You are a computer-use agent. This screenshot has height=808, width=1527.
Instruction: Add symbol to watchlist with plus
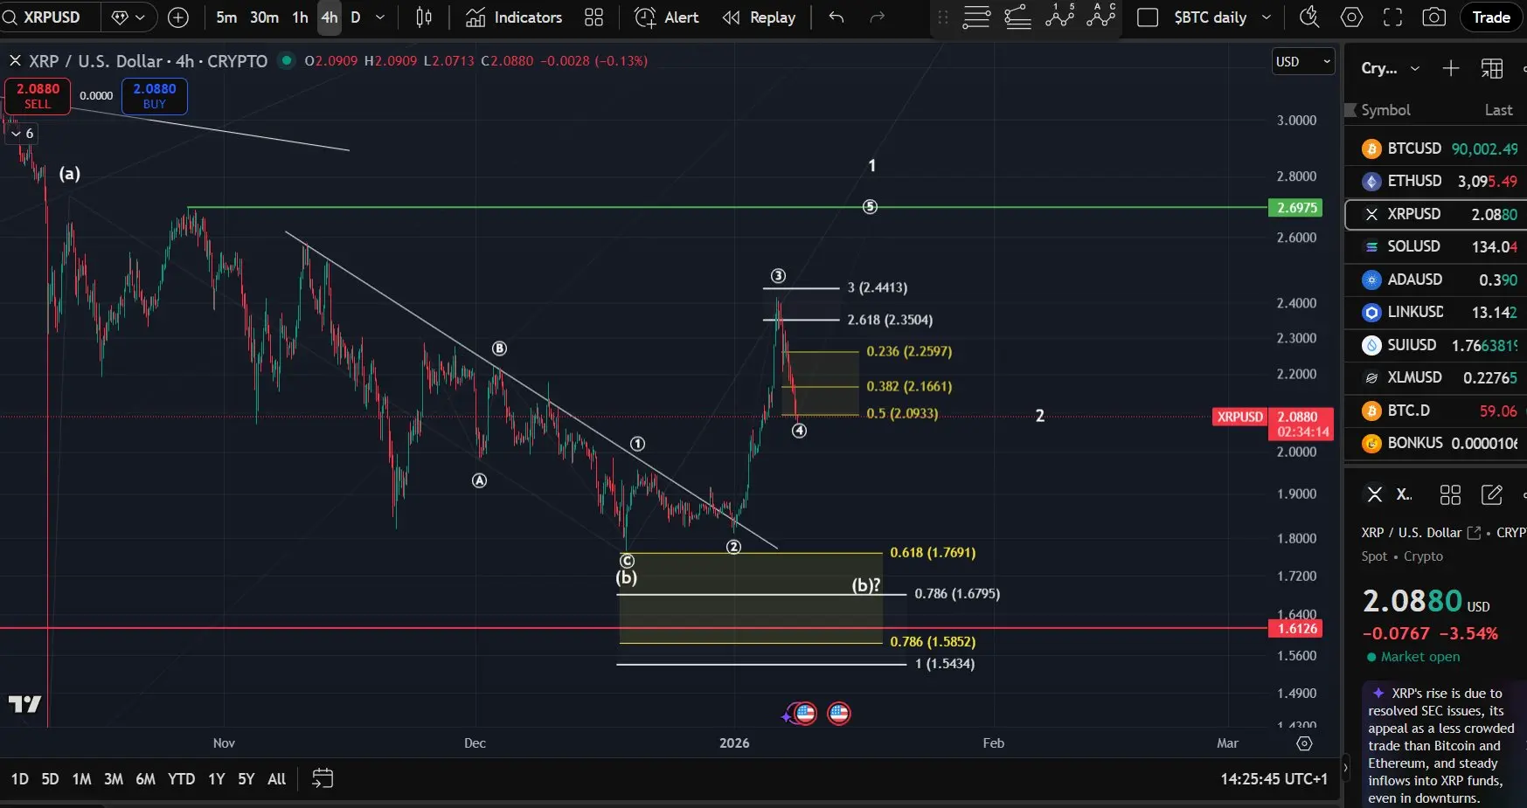(x=1451, y=68)
